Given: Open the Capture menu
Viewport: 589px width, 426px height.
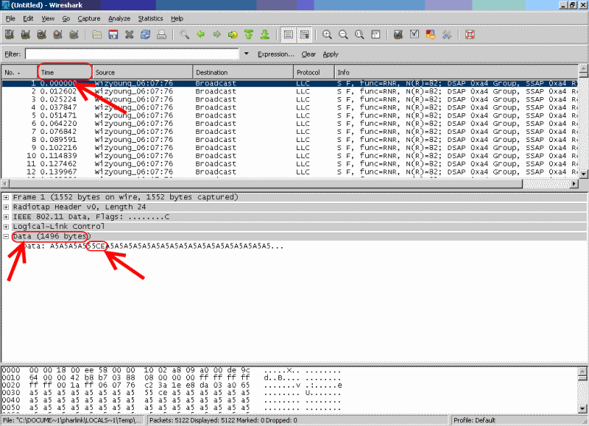Looking at the screenshot, I should coord(89,18).
